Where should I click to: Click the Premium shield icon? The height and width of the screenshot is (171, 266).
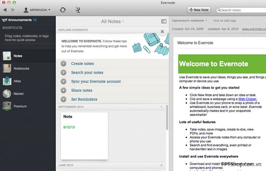tap(7, 106)
